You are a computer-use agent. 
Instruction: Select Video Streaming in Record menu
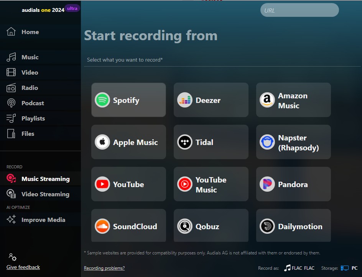(40, 194)
